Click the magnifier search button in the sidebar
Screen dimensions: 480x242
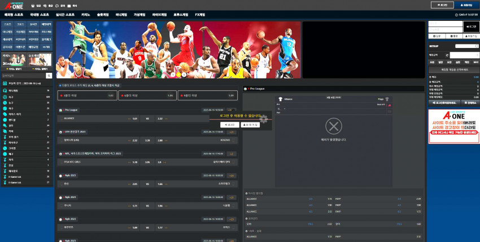(49, 76)
